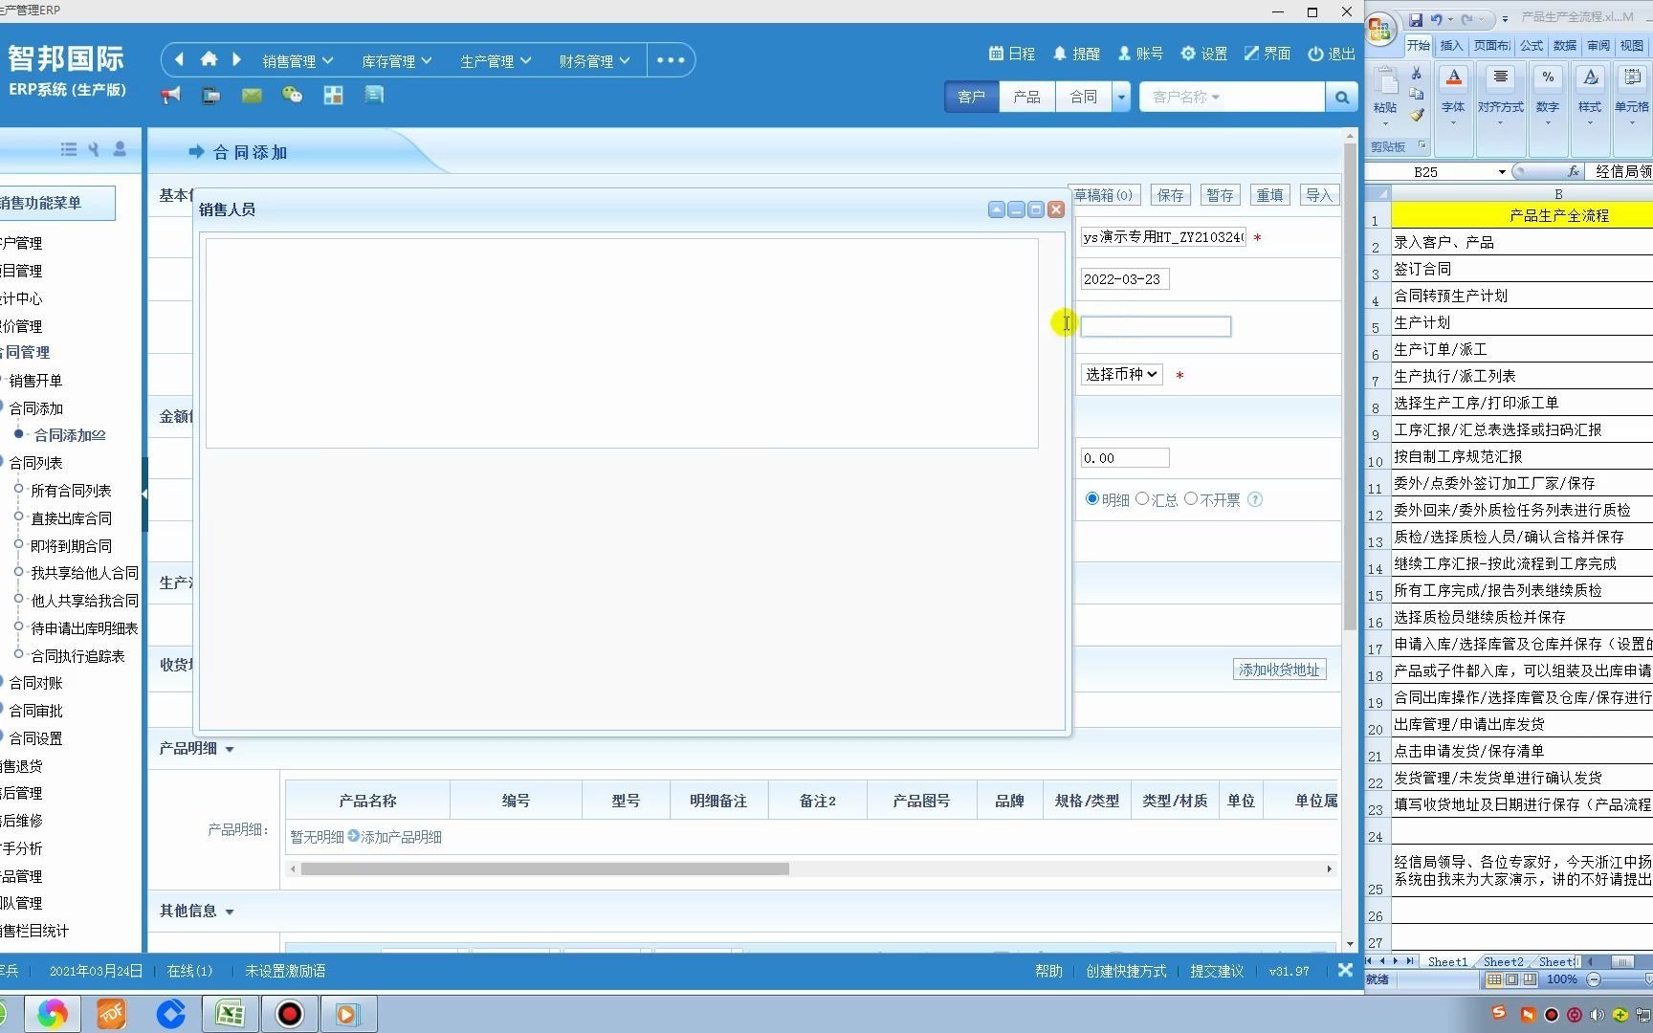
Task: Click the Excel cut scissors icon
Action: (x=1417, y=74)
